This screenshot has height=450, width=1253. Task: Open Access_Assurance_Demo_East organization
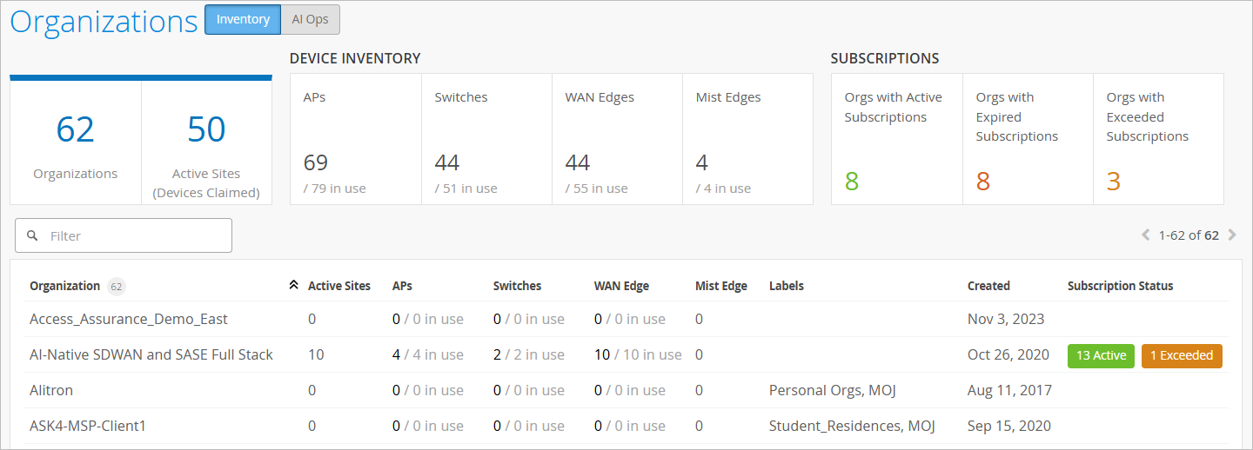(x=129, y=319)
